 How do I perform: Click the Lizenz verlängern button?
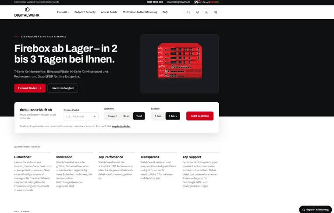coord(63,88)
